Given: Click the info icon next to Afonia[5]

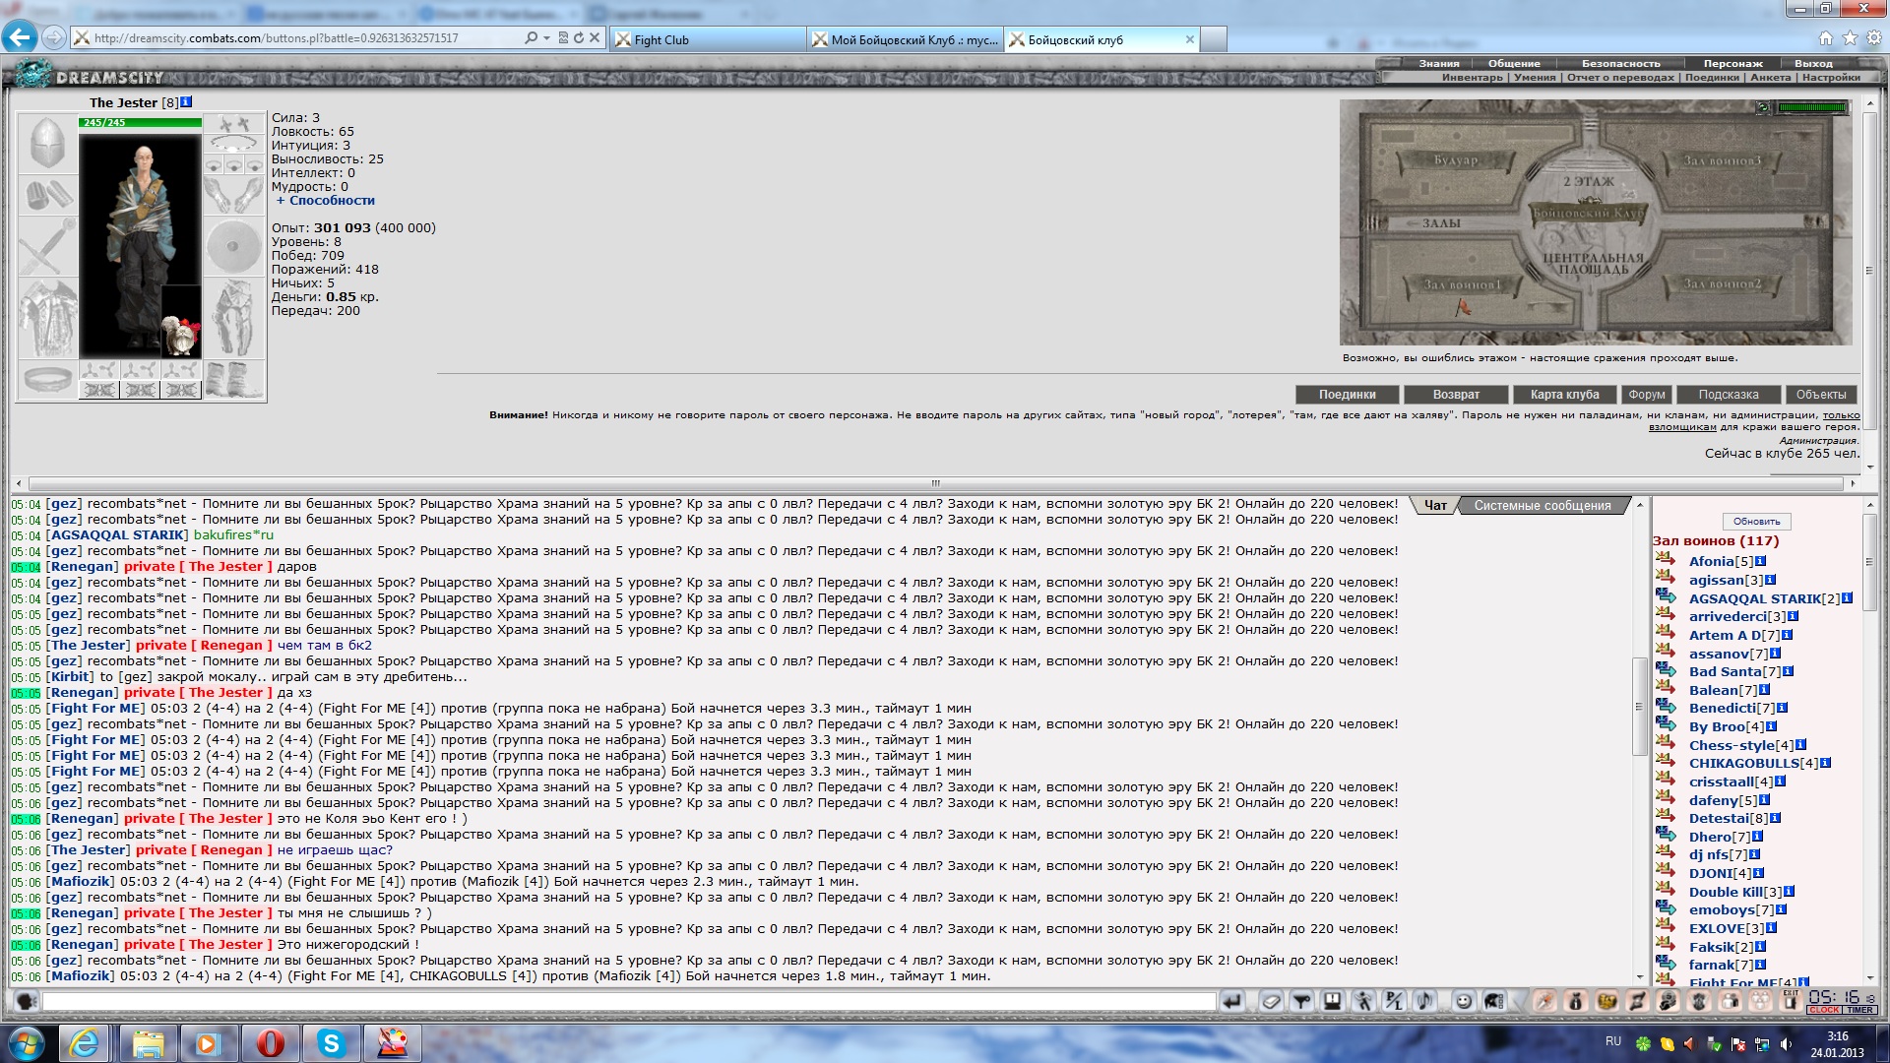Looking at the screenshot, I should tap(1760, 561).
